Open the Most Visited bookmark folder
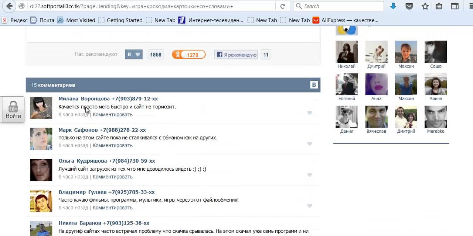 76,20
